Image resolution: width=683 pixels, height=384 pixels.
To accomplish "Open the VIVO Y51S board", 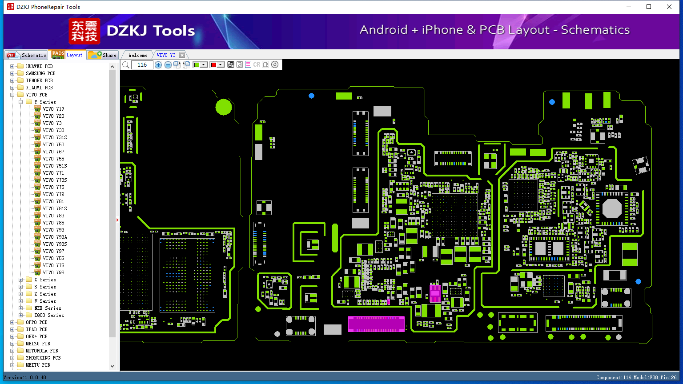I will pyautogui.click(x=55, y=166).
